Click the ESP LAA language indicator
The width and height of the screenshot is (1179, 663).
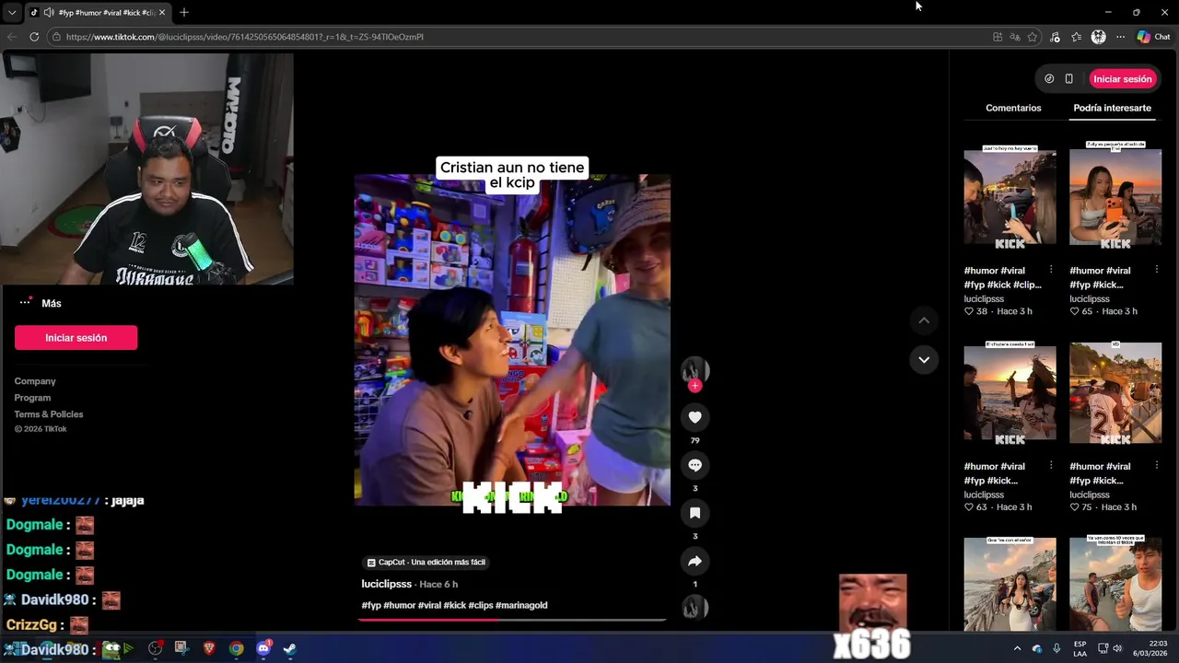click(1080, 648)
